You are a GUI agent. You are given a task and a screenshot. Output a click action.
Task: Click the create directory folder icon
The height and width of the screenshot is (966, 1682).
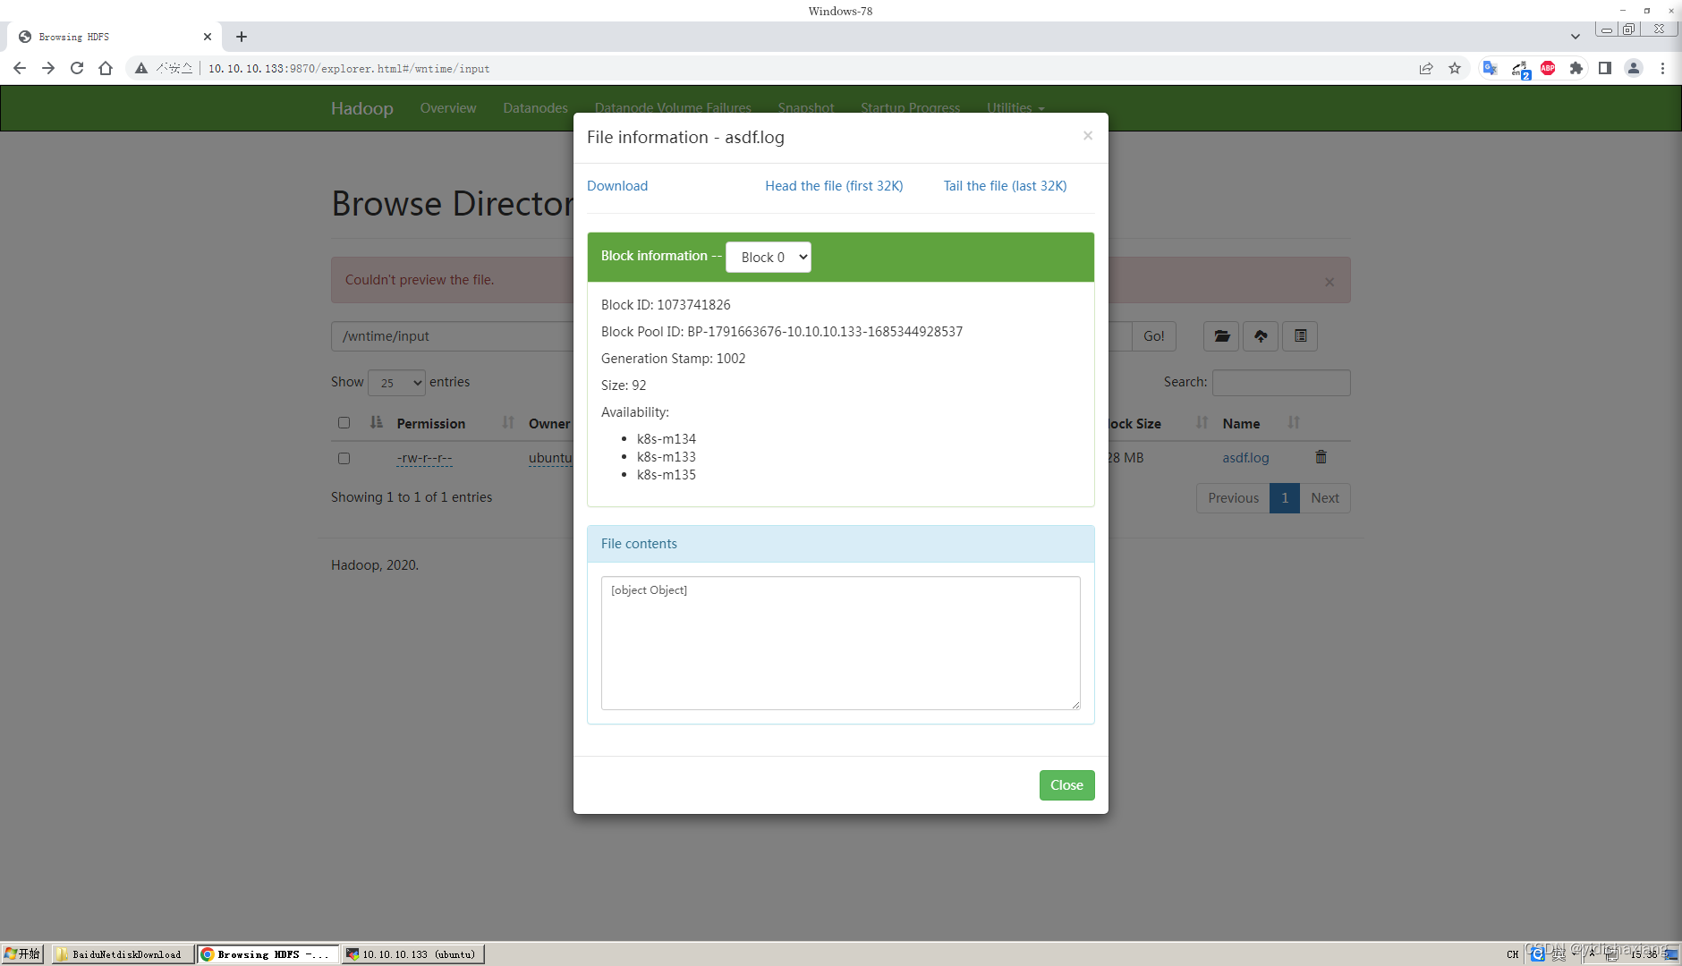click(x=1221, y=336)
